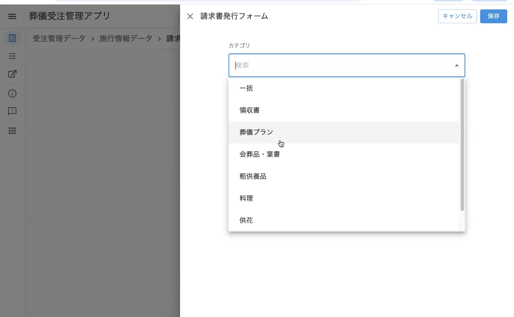The height and width of the screenshot is (317, 514).
Task: Click the 保存 button
Action: click(493, 16)
